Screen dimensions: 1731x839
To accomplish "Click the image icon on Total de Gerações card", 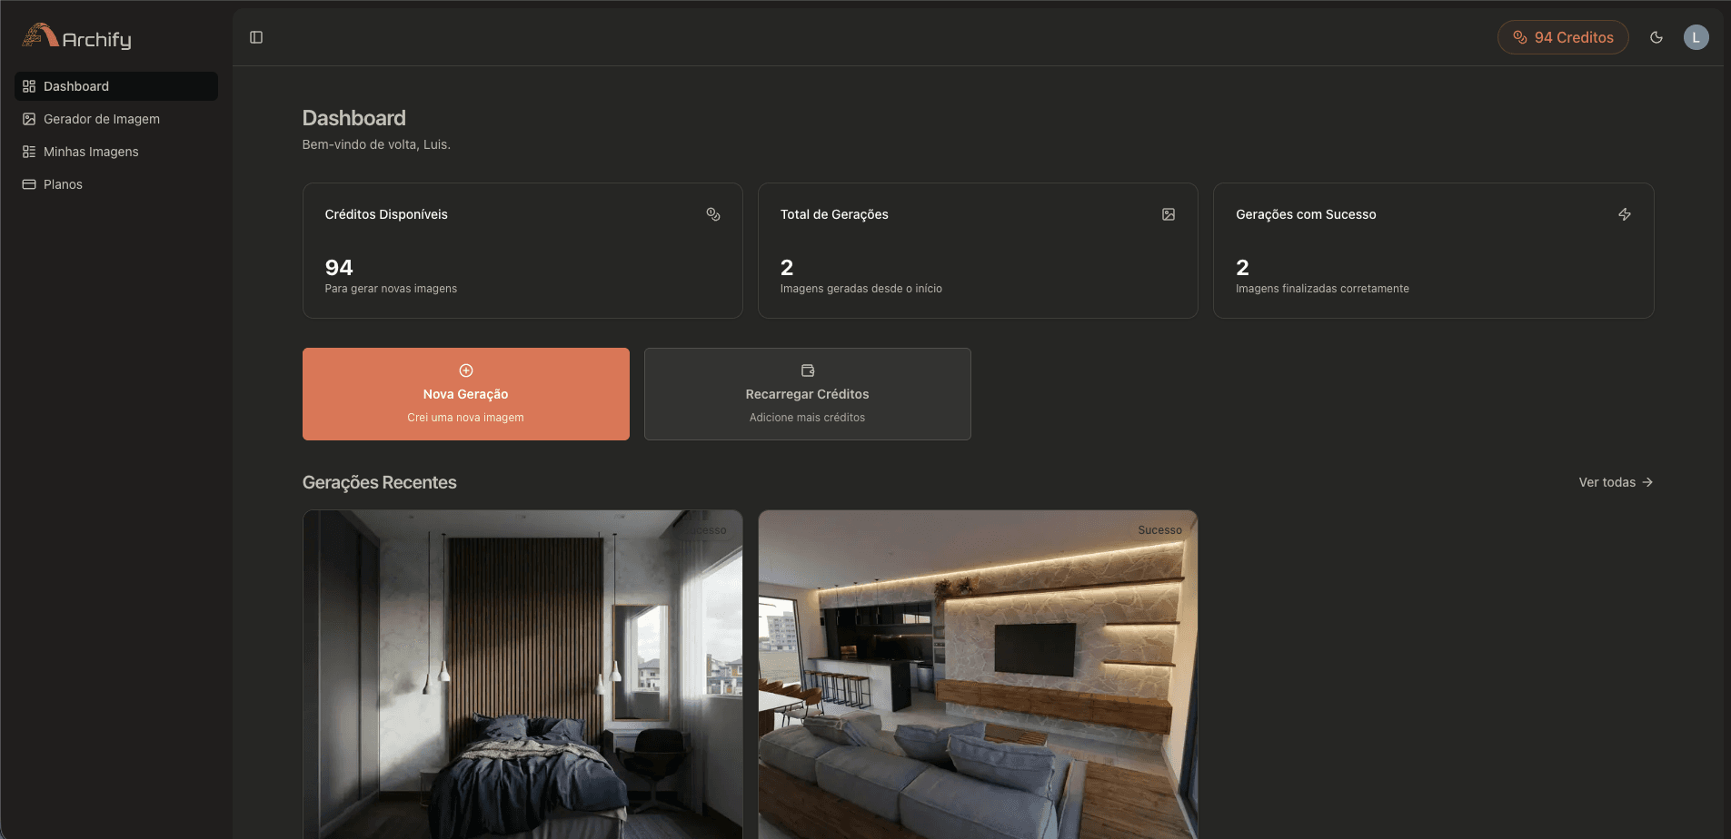I will (x=1169, y=213).
